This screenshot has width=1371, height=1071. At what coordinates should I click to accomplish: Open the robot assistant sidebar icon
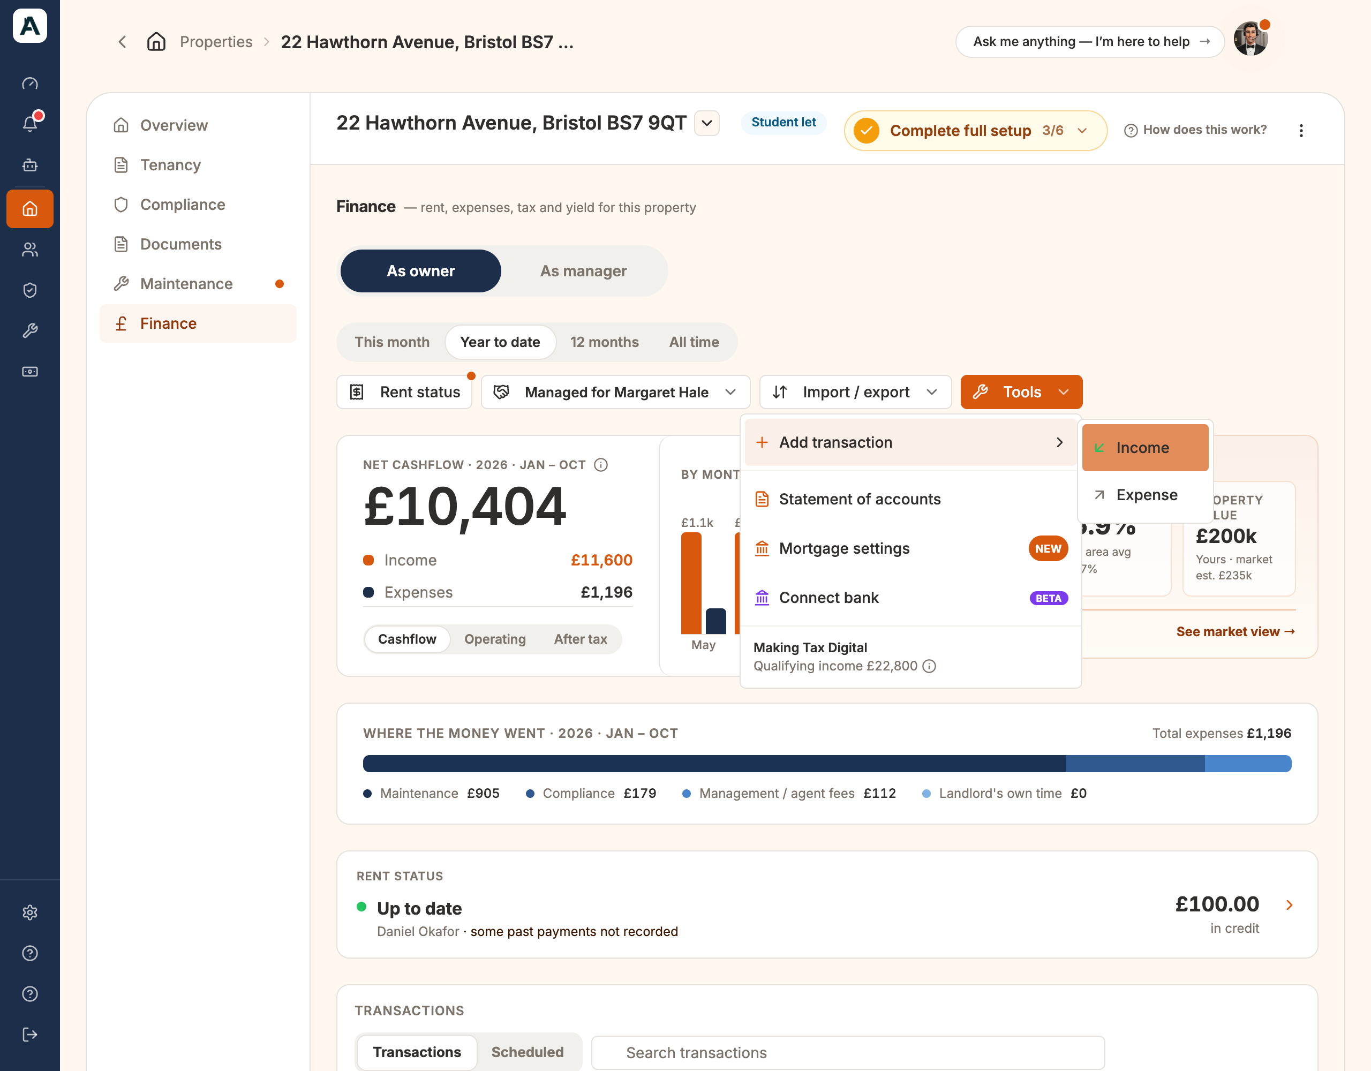[29, 165]
